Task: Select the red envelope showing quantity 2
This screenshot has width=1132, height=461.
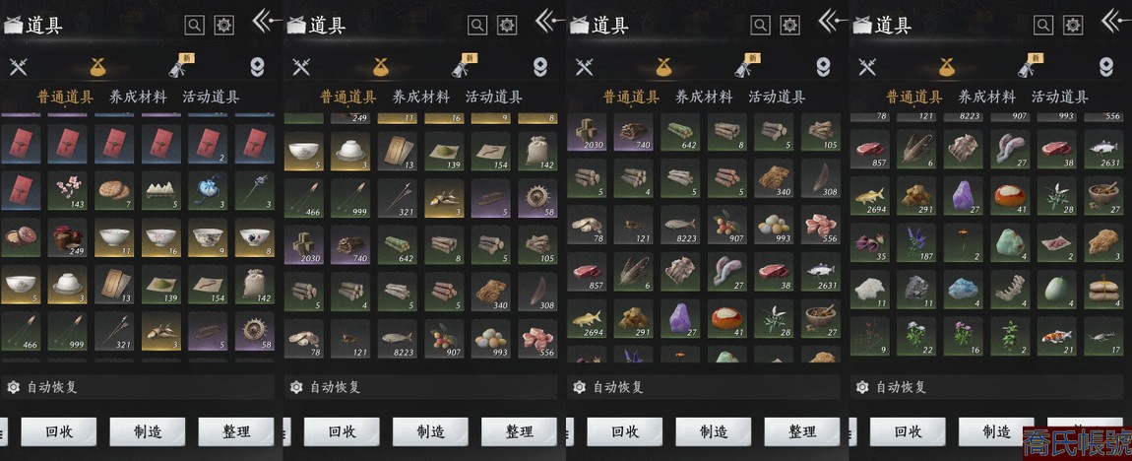Action: pyautogui.click(x=208, y=144)
